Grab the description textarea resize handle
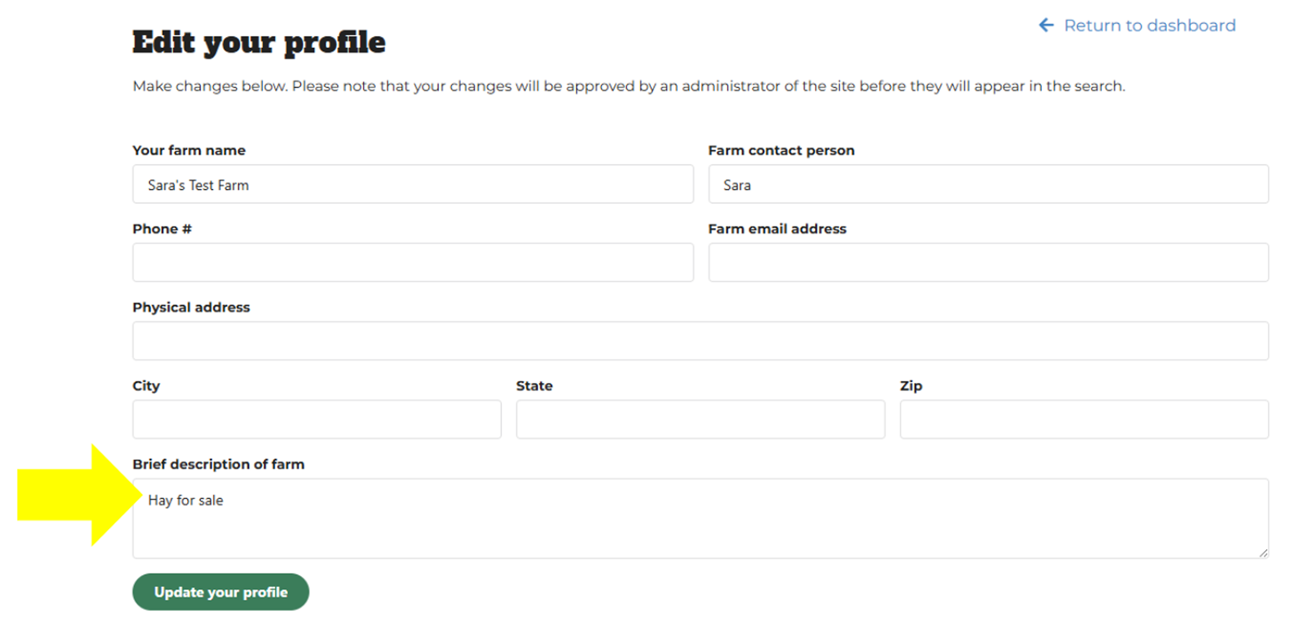The height and width of the screenshot is (629, 1292). point(1263,553)
